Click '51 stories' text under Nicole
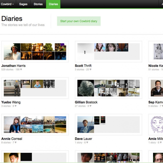 (x=154, y=70)
